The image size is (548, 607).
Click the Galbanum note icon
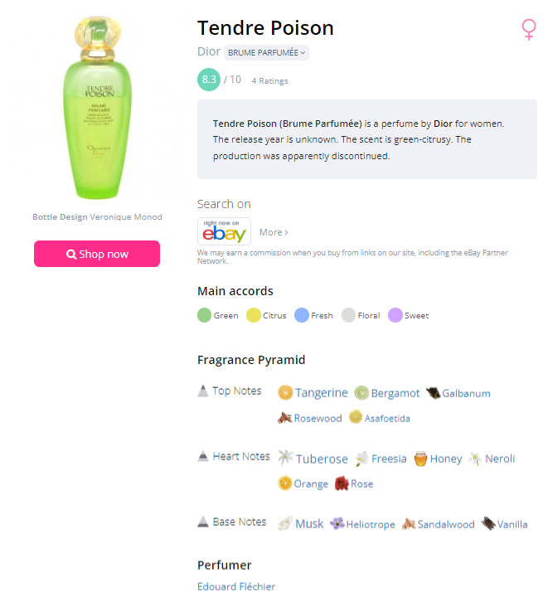pos(433,393)
